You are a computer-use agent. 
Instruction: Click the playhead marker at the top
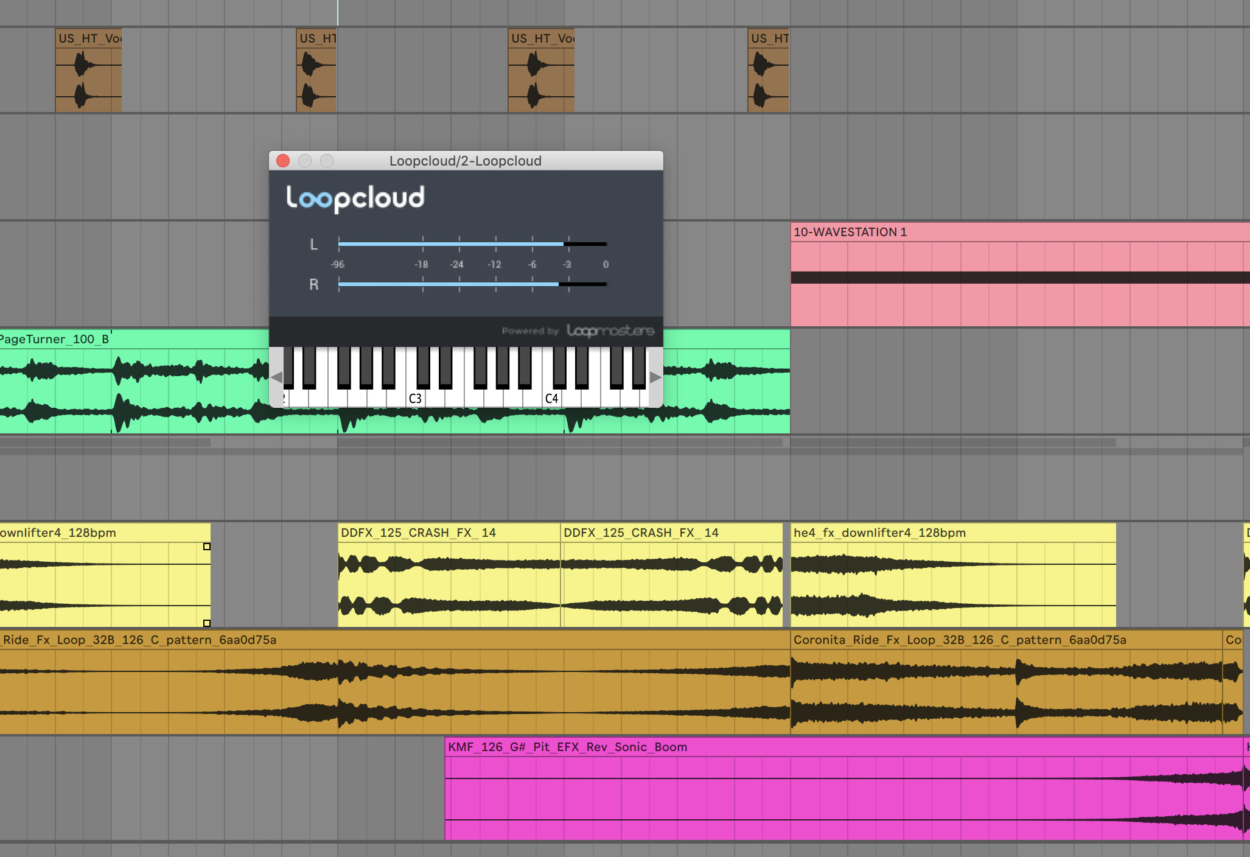pos(338,12)
